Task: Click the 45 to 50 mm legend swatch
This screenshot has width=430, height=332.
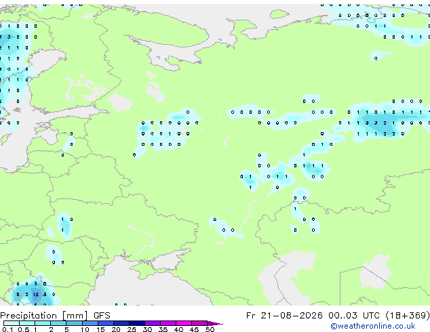Action: click(x=199, y=323)
